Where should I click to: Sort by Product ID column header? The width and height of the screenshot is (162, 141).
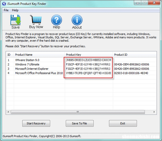pos(135,54)
